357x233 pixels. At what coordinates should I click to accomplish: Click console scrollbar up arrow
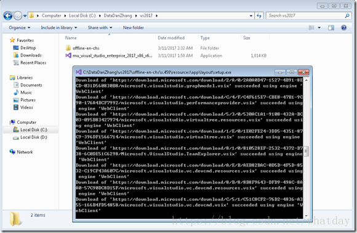tap(307, 80)
